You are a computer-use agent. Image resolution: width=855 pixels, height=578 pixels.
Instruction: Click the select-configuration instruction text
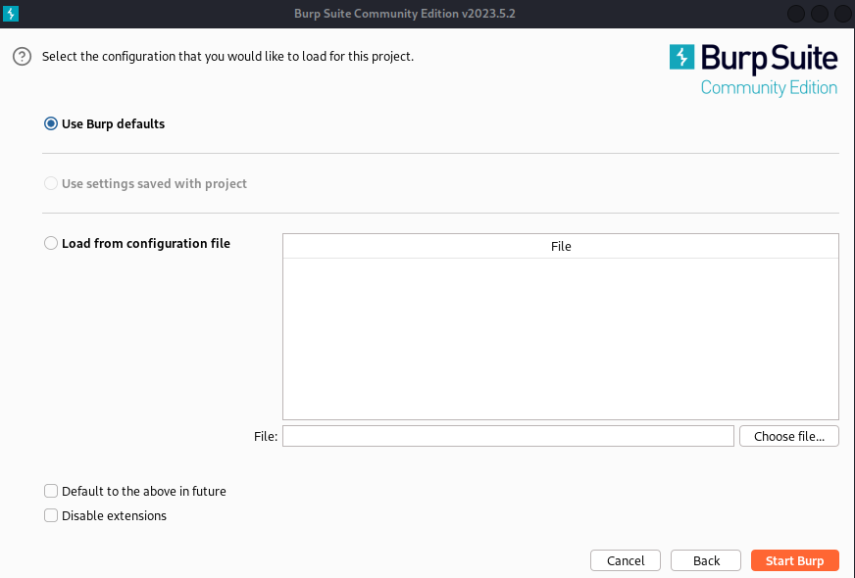tap(227, 56)
